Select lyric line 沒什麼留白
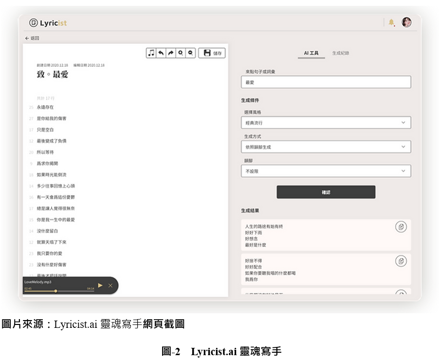Screen dimensions: 439x361 tap(47, 231)
